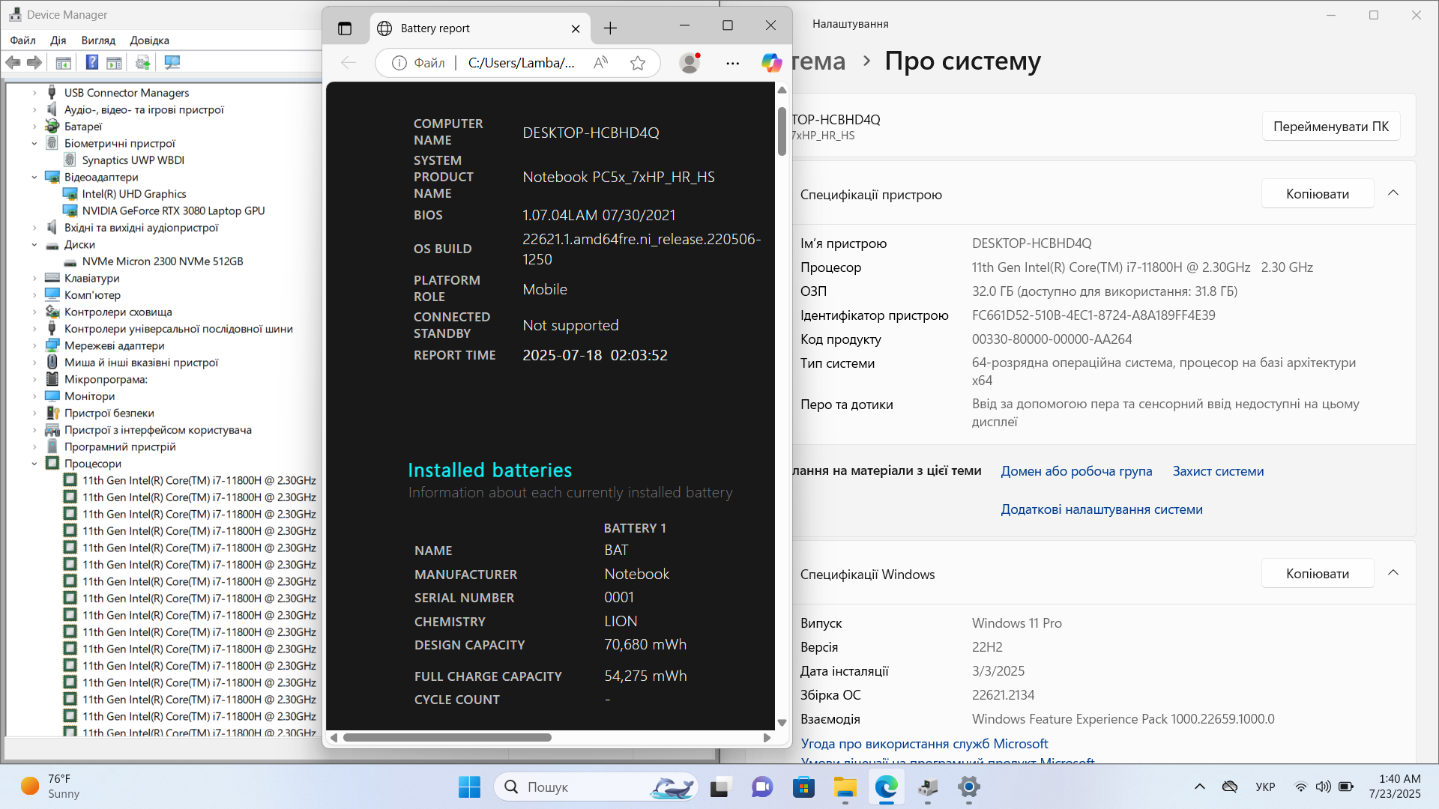The height and width of the screenshot is (809, 1439).
Task: Open the blue Help icon in Device Manager toolbar
Action: [x=92, y=63]
